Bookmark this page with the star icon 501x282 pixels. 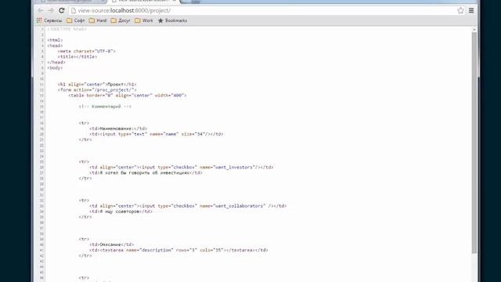point(460,10)
